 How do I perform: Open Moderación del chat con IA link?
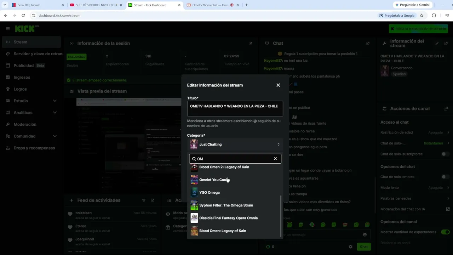coord(415,209)
